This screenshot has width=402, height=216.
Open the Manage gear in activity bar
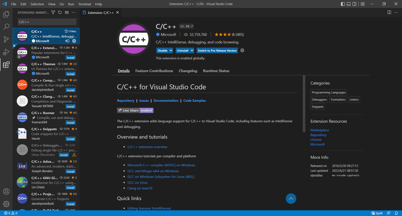click(x=6, y=204)
